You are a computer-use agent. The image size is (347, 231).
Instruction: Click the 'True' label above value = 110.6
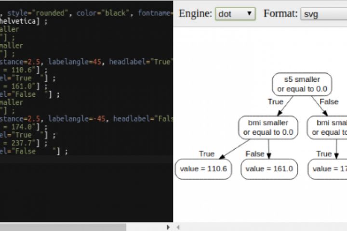206,154
